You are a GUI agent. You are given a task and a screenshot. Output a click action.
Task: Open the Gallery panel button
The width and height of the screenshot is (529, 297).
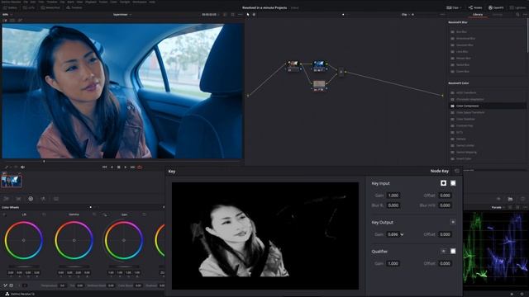click(x=11, y=7)
